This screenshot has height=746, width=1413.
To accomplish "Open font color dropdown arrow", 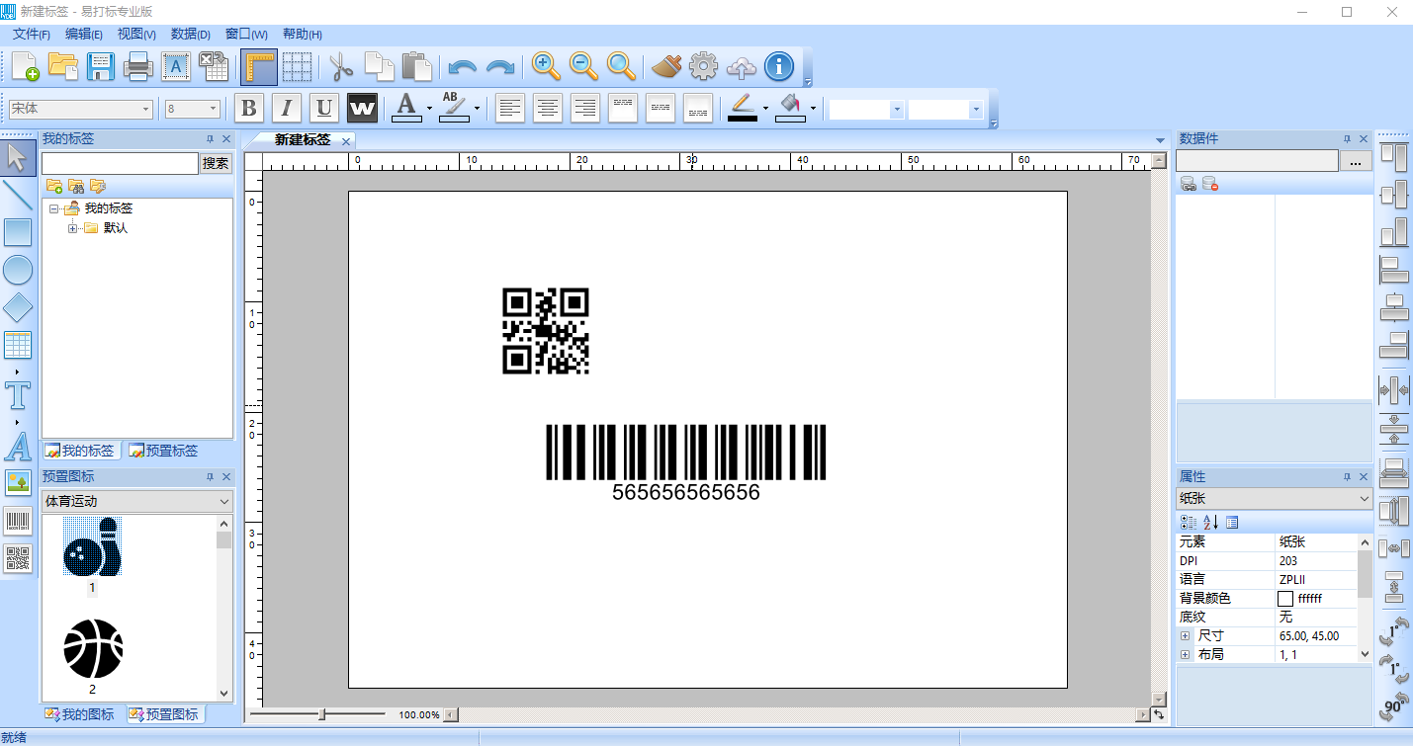I will point(429,108).
